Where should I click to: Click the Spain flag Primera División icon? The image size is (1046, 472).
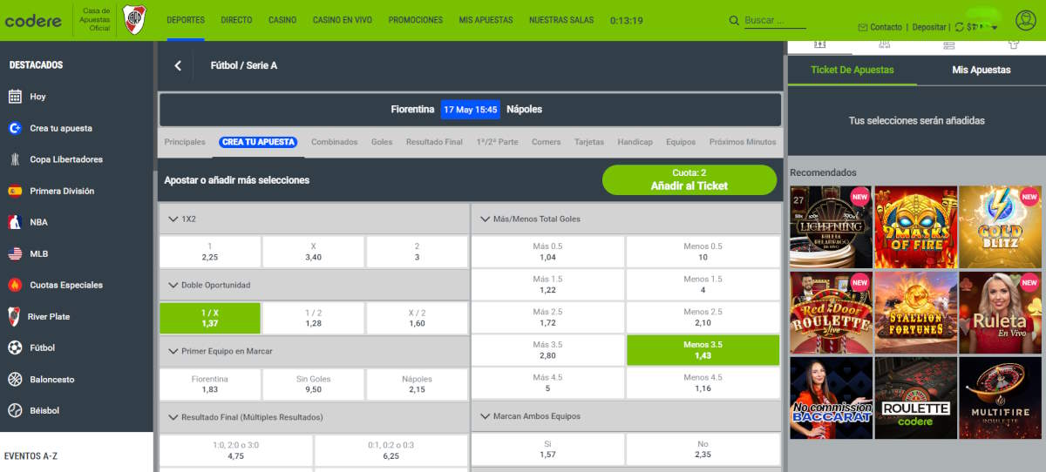(15, 191)
